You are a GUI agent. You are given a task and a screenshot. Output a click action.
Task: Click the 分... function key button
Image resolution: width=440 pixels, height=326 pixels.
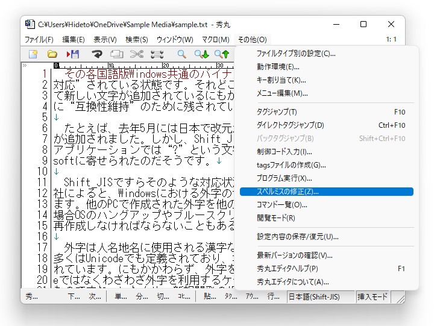pyautogui.click(x=142, y=296)
